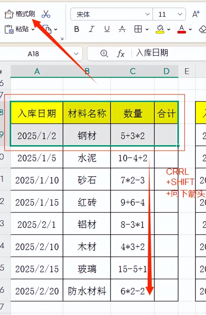Image resolution: width=206 pixels, height=315 pixels.
Task: Increase font size with A+ icon
Action: pos(196,14)
